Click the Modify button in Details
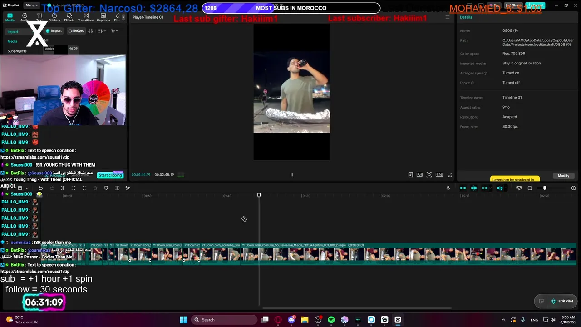The width and height of the screenshot is (581, 327). pos(563,176)
